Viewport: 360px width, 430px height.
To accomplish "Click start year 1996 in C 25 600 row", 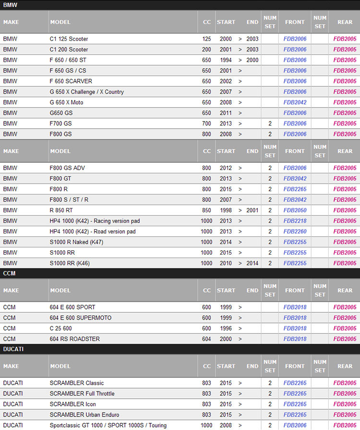I will (x=226, y=328).
